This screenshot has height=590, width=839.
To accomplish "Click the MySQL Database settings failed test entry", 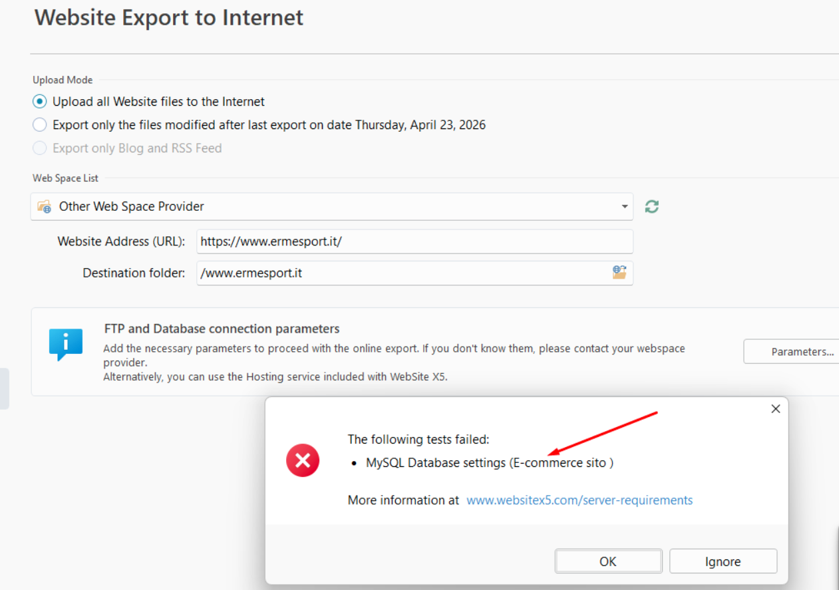I will click(x=489, y=463).
